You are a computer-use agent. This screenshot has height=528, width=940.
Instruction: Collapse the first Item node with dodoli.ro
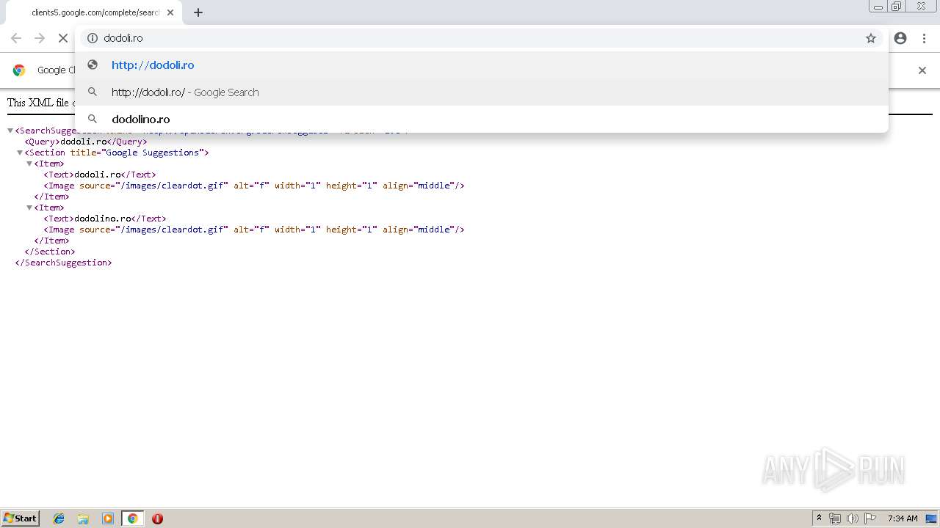(29, 164)
